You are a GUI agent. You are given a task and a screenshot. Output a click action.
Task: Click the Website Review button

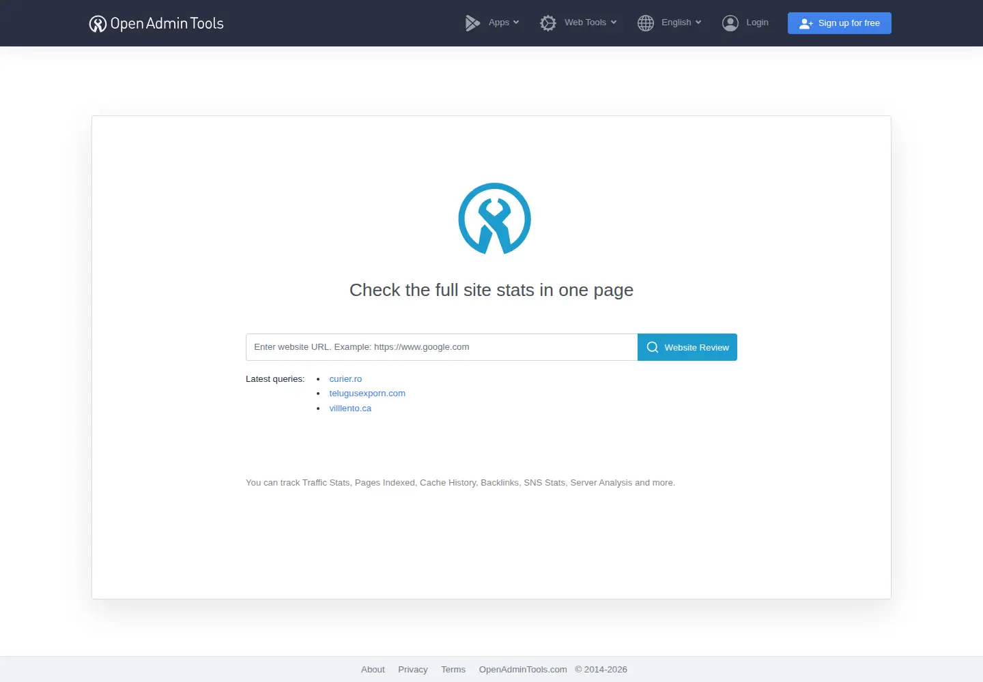[x=687, y=347]
